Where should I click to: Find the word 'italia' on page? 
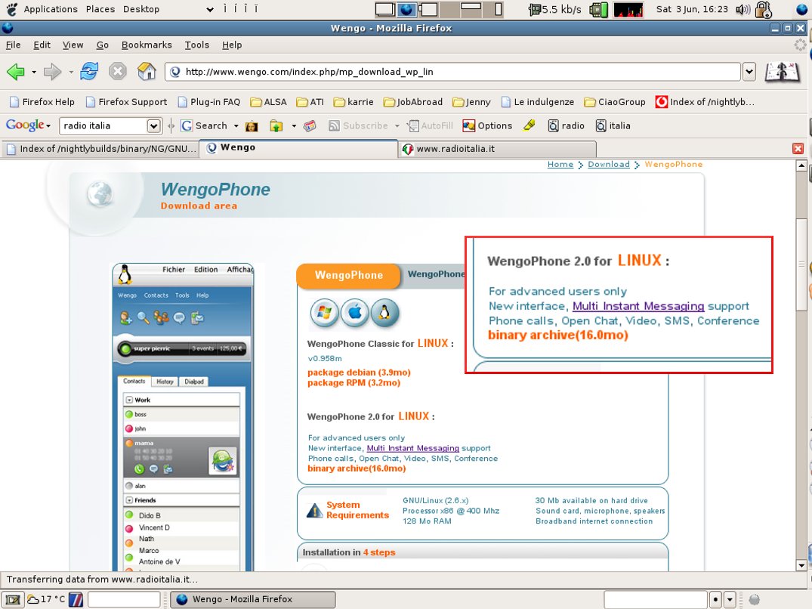coord(613,126)
